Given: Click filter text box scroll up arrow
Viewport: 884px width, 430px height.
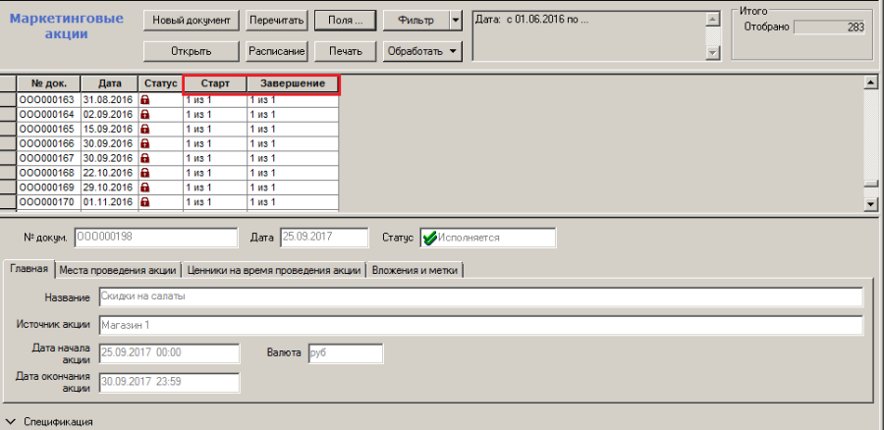Looking at the screenshot, I should (x=713, y=20).
